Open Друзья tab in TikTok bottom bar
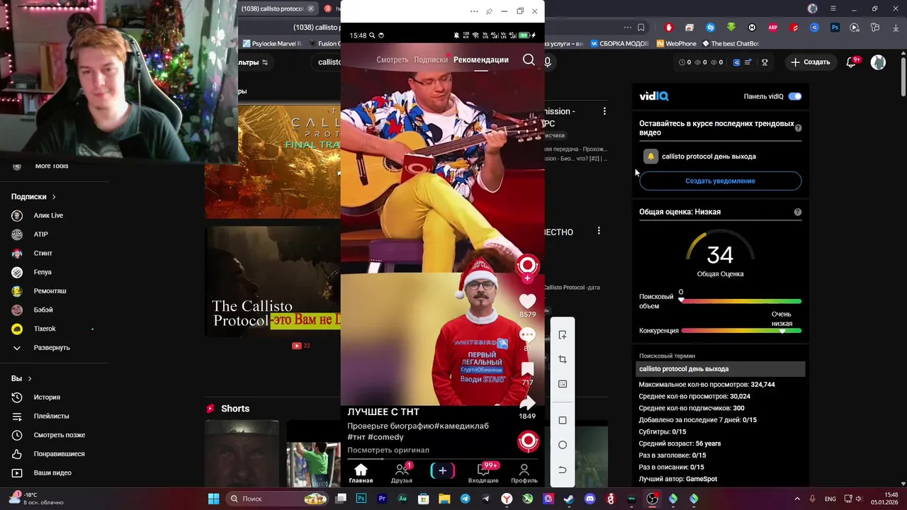 [402, 474]
